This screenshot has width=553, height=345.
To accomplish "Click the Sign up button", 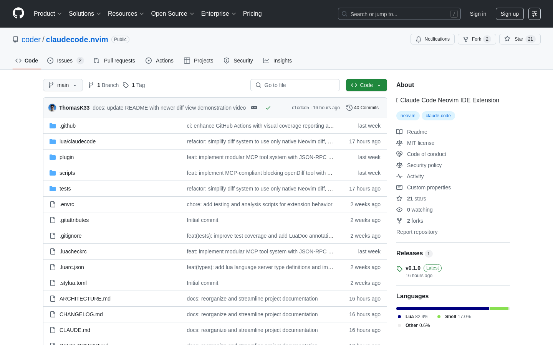I will coord(510,14).
